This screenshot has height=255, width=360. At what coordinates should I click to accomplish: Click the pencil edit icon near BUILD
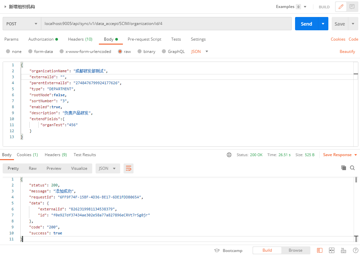[341, 7]
